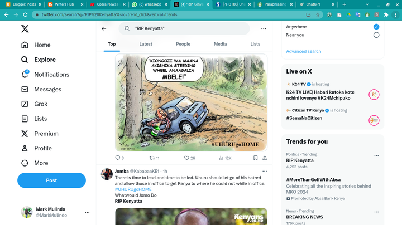Switch to the Media tab

220,44
